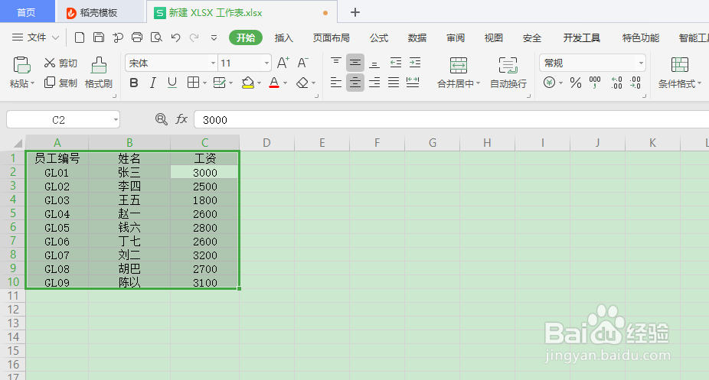The height and width of the screenshot is (380, 709).
Task: Switch to the 插入 ribbon tab
Action: pyautogui.click(x=284, y=38)
